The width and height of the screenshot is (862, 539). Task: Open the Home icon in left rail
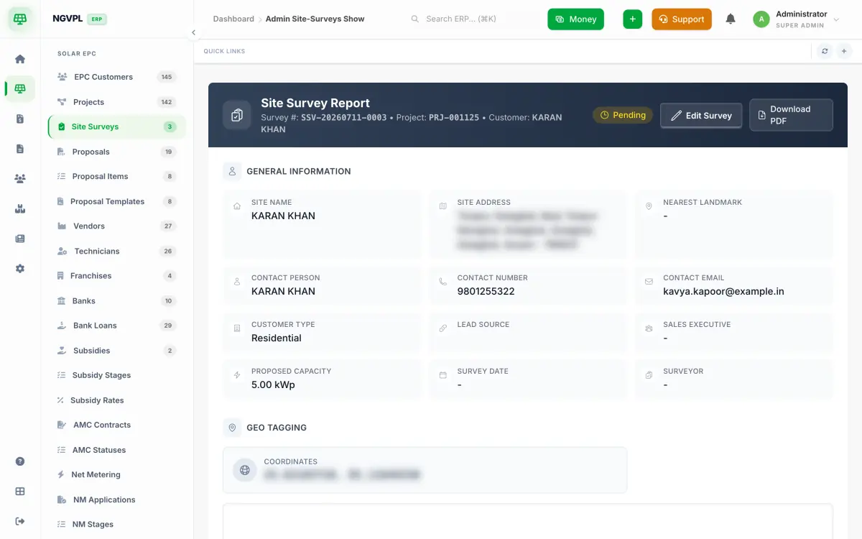tap(20, 59)
